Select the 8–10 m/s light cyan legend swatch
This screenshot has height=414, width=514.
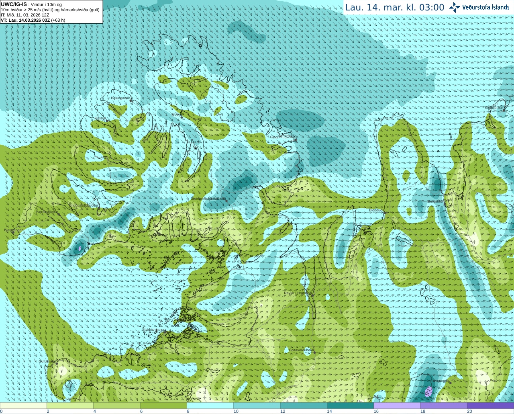pyautogui.click(x=210, y=406)
